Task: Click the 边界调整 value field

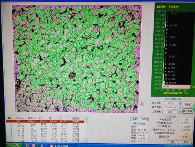Action: click(170, 112)
